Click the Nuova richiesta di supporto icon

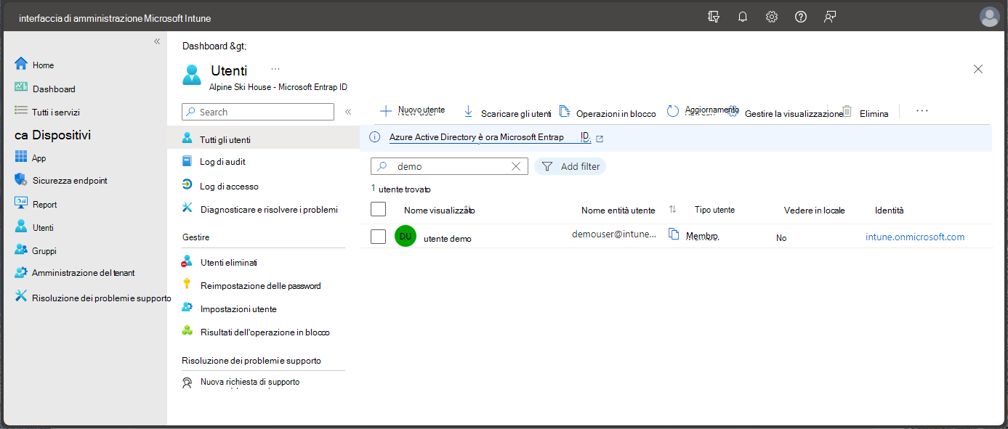188,382
